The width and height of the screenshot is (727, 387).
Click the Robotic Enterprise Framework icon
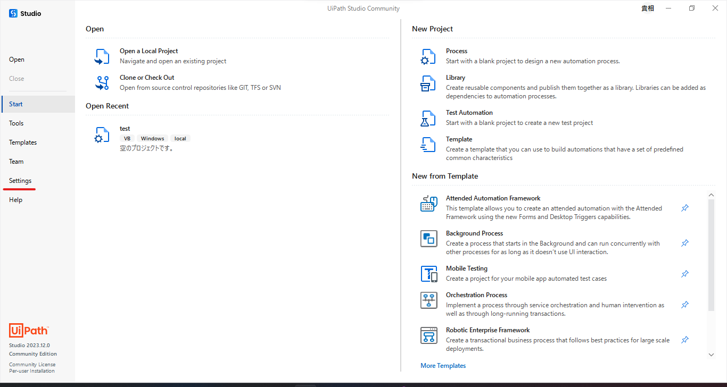pyautogui.click(x=429, y=335)
